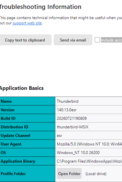Select the Application Binary row label

18,161
